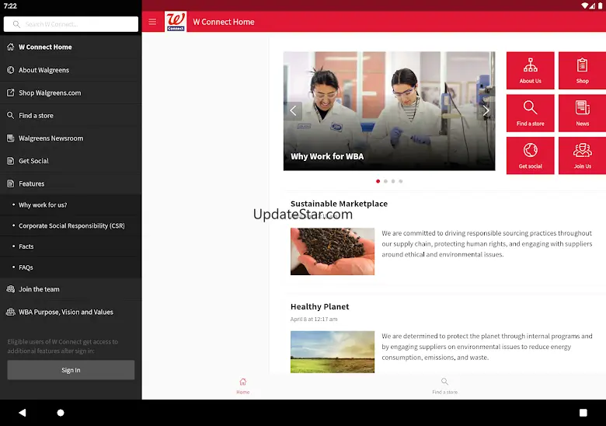Select FAQs submenu item
Image resolution: width=606 pixels, height=426 pixels.
pyautogui.click(x=71, y=267)
